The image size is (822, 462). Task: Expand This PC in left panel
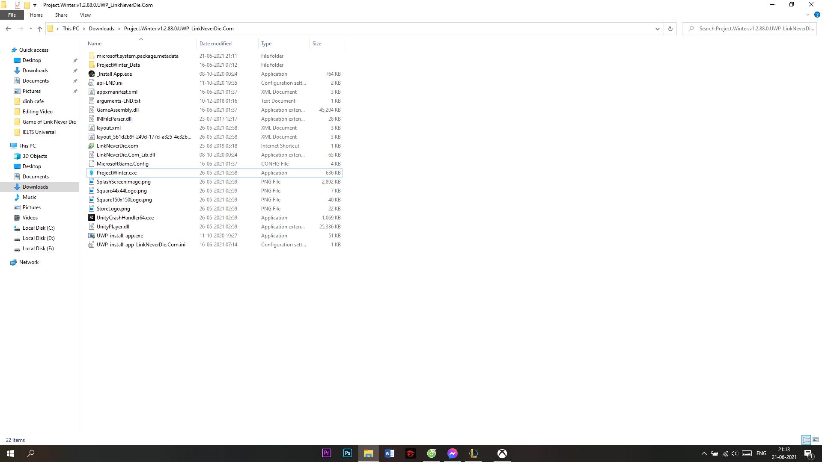tap(28, 145)
